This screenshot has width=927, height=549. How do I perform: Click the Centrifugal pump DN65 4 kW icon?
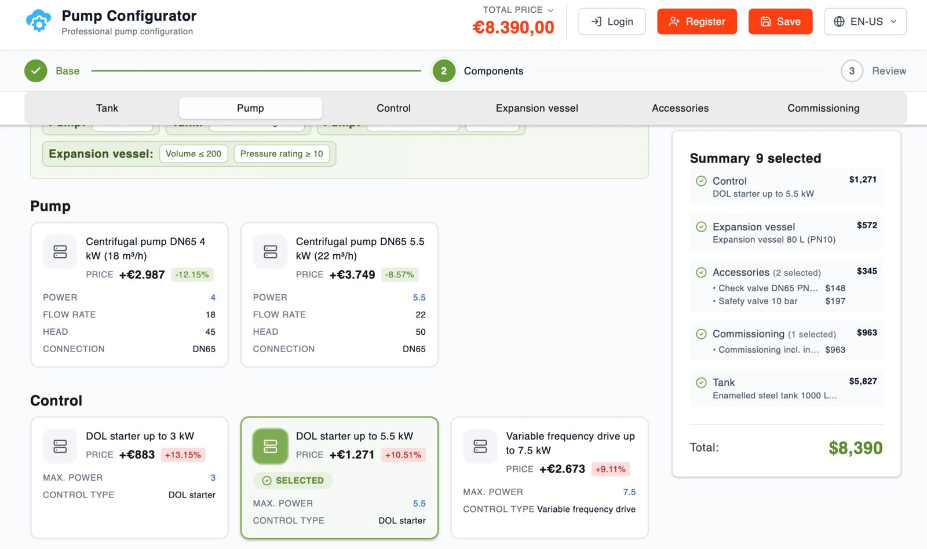pyautogui.click(x=60, y=251)
